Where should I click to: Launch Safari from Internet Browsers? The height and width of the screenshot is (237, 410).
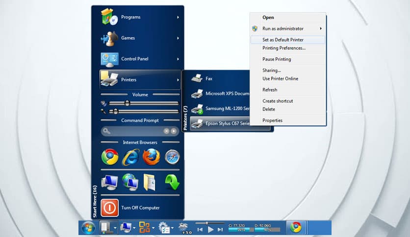tap(172, 157)
